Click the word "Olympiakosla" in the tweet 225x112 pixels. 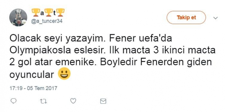(x=40, y=51)
